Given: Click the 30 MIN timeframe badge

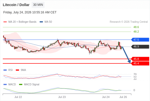Looking at the screenshot, I should [38, 5].
